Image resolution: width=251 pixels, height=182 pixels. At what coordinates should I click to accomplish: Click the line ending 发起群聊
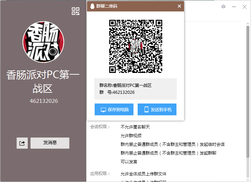(x=168, y=153)
